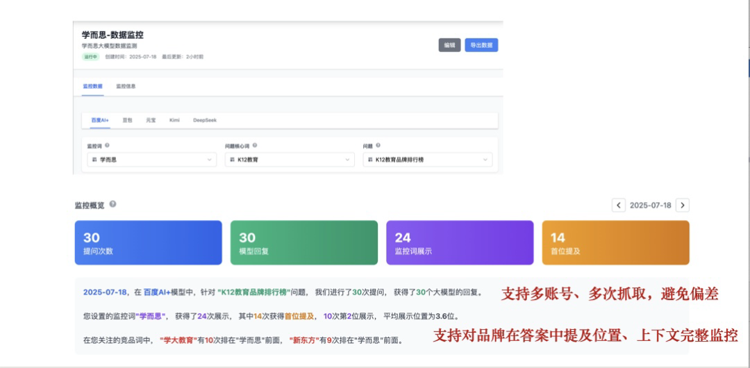Viewport: 750px width, 368px height.
Task: Click the 学而思-数据监控 title
Action: 112,35
